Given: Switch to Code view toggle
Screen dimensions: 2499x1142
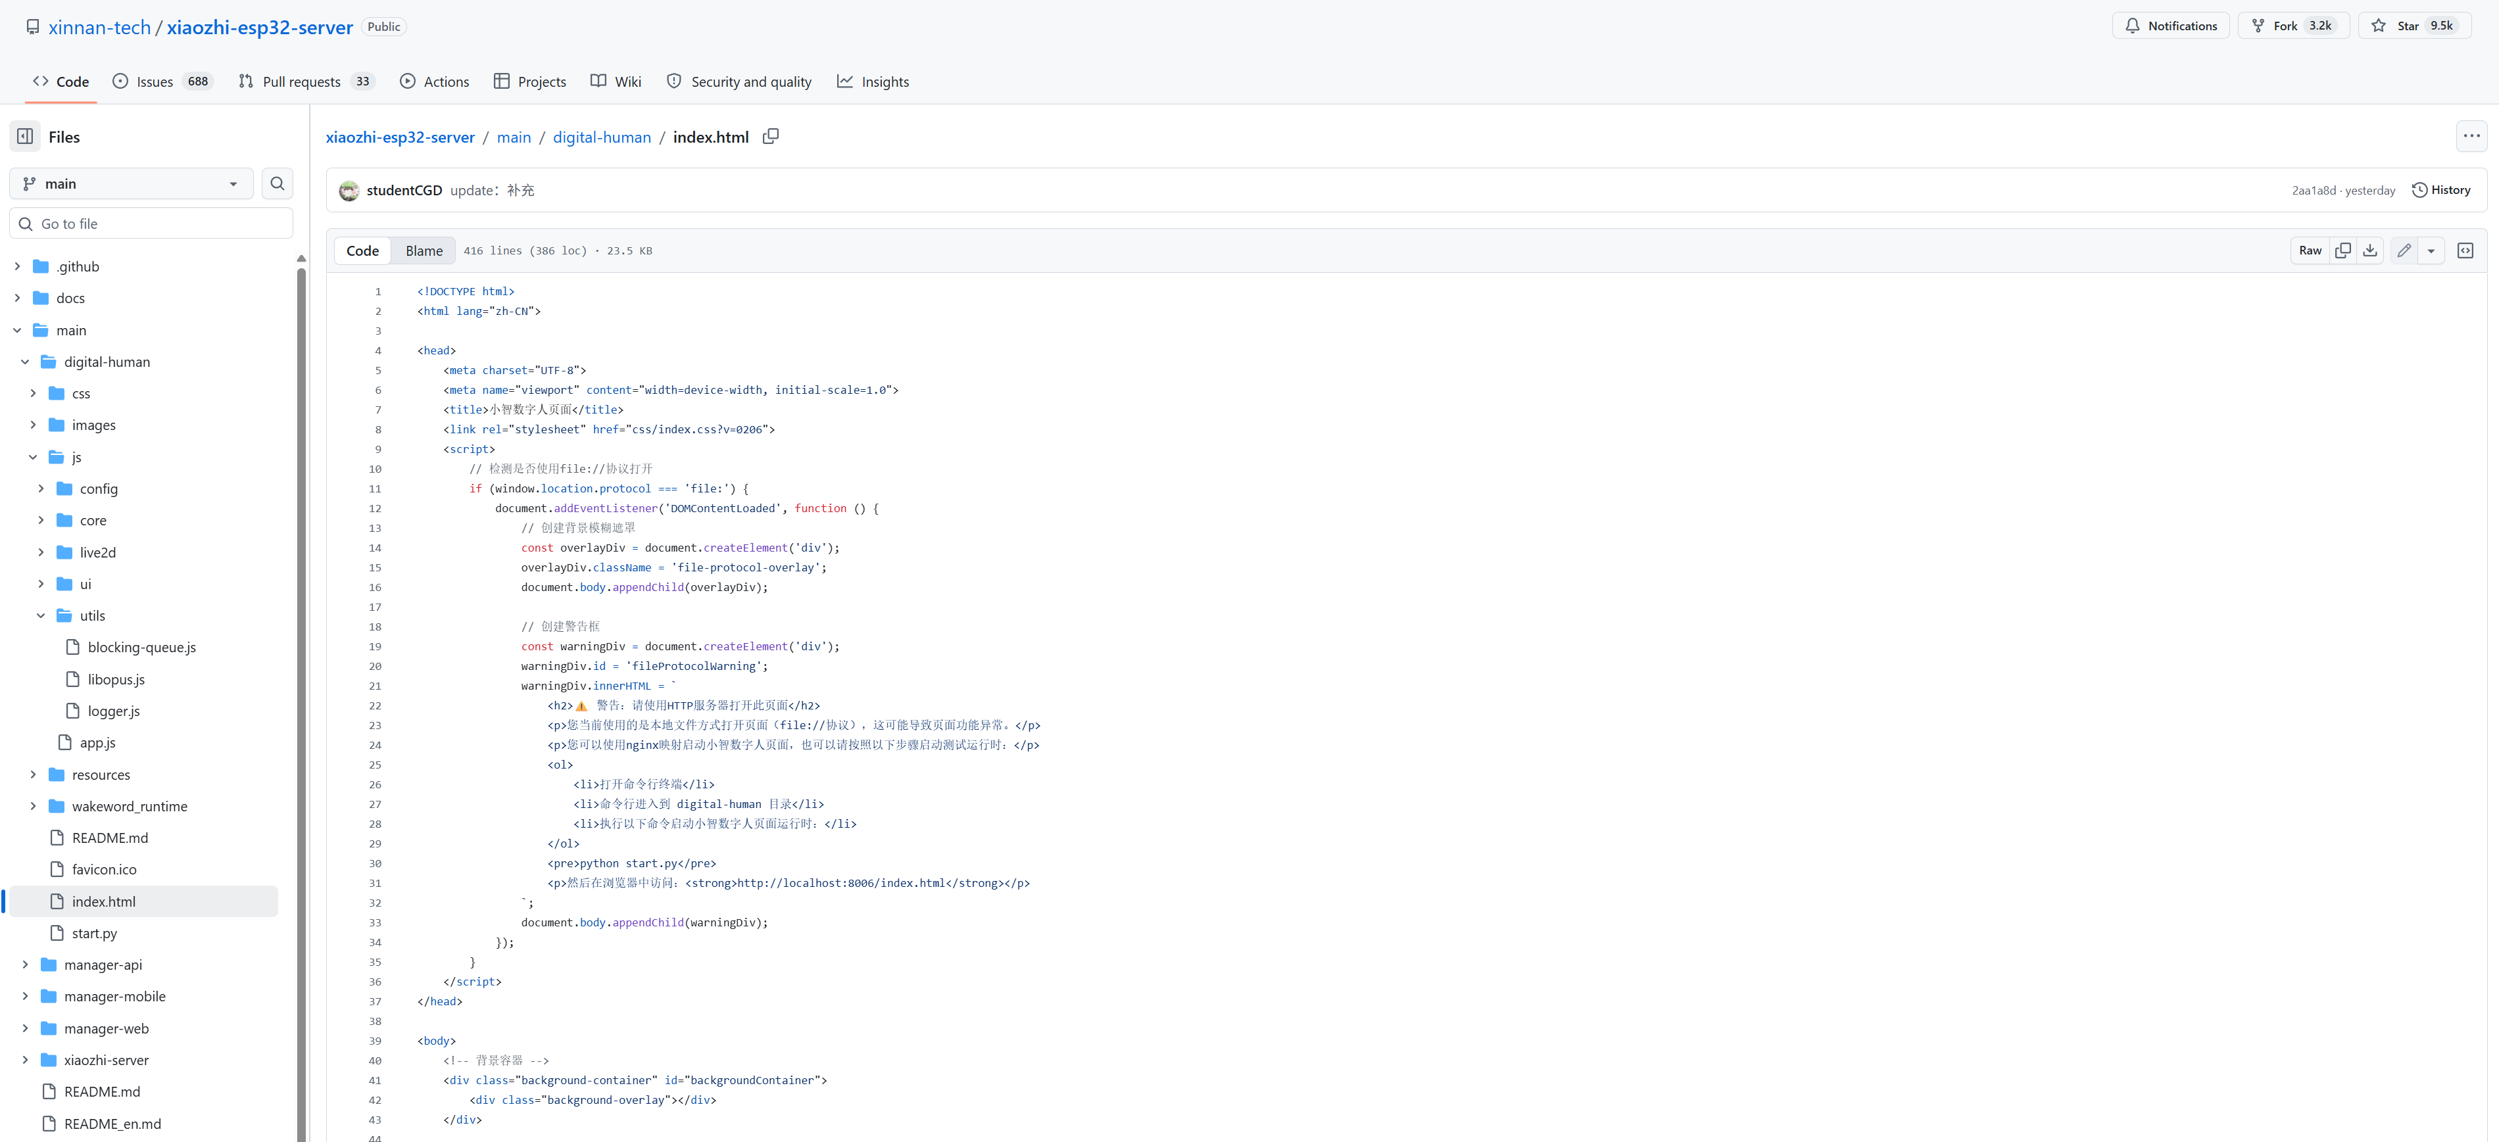Looking at the screenshot, I should 363,250.
